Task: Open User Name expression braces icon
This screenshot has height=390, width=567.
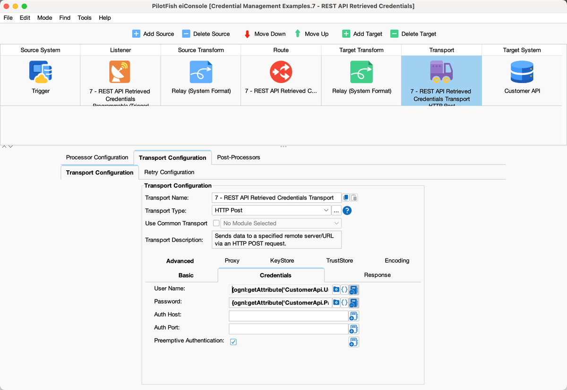Action: tap(344, 289)
